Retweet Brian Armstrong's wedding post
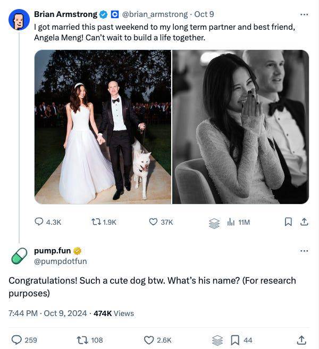This screenshot has height=349, width=319. 96,222
